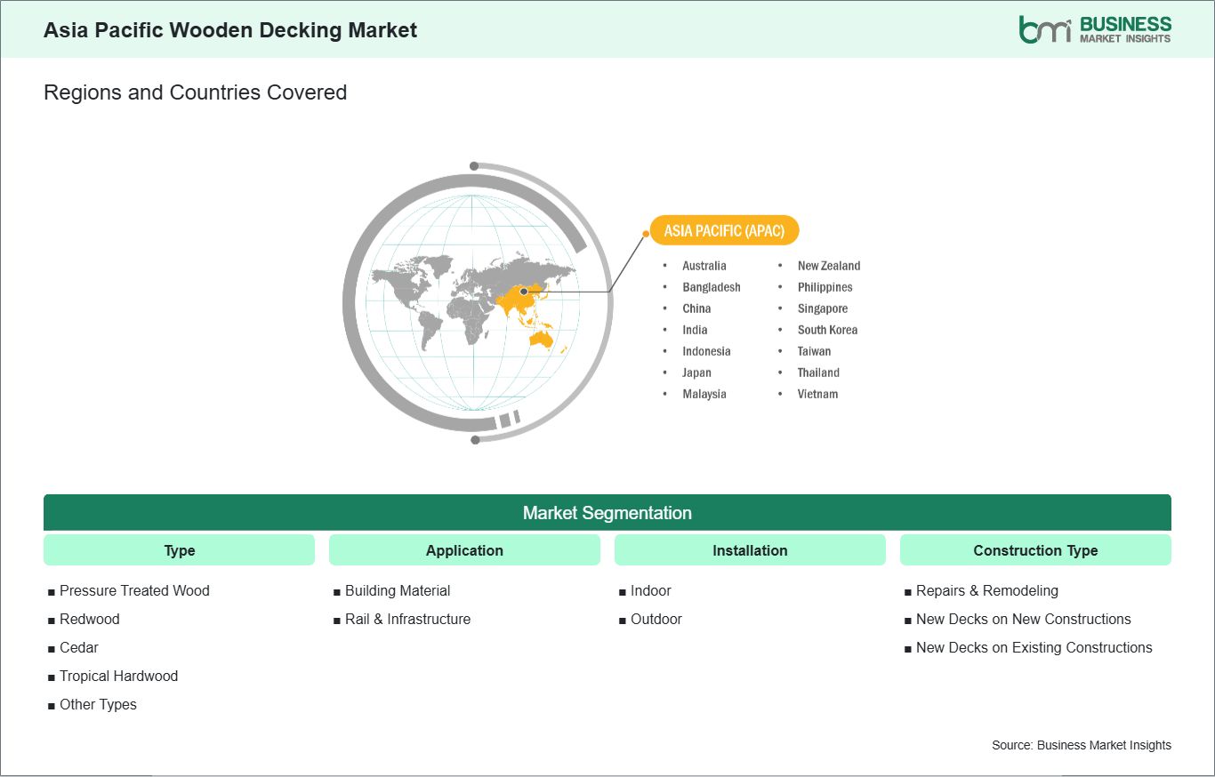Select the Type segmentation header
The image size is (1215, 777).
click(179, 550)
